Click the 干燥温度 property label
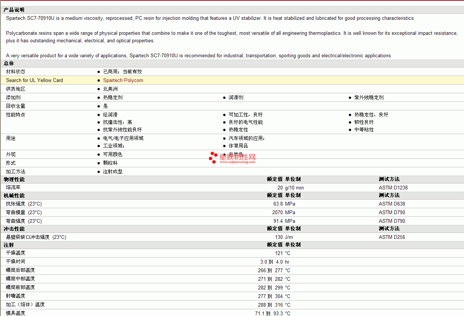 point(16,253)
